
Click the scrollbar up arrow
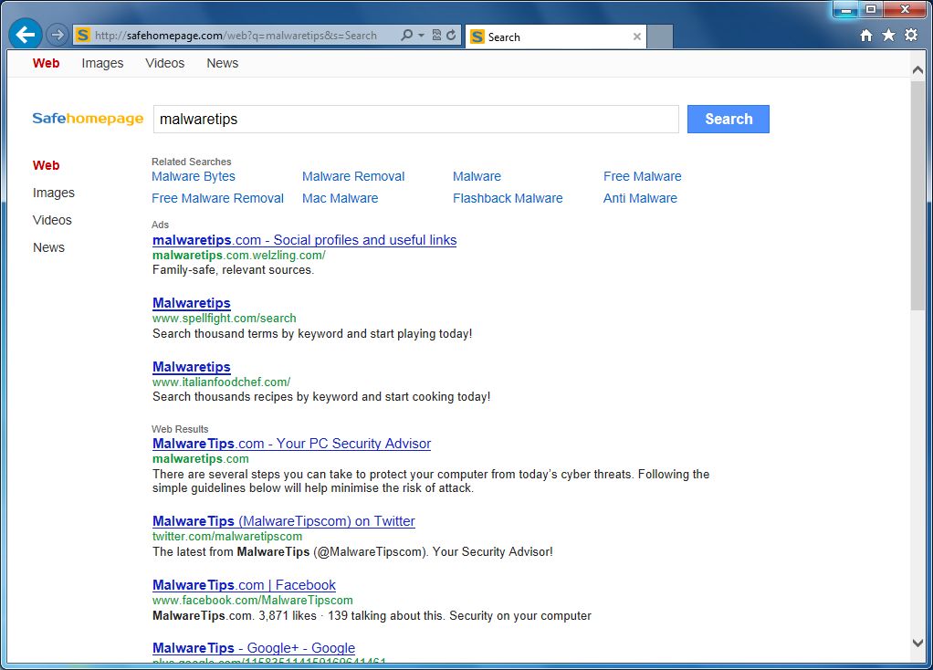(918, 69)
